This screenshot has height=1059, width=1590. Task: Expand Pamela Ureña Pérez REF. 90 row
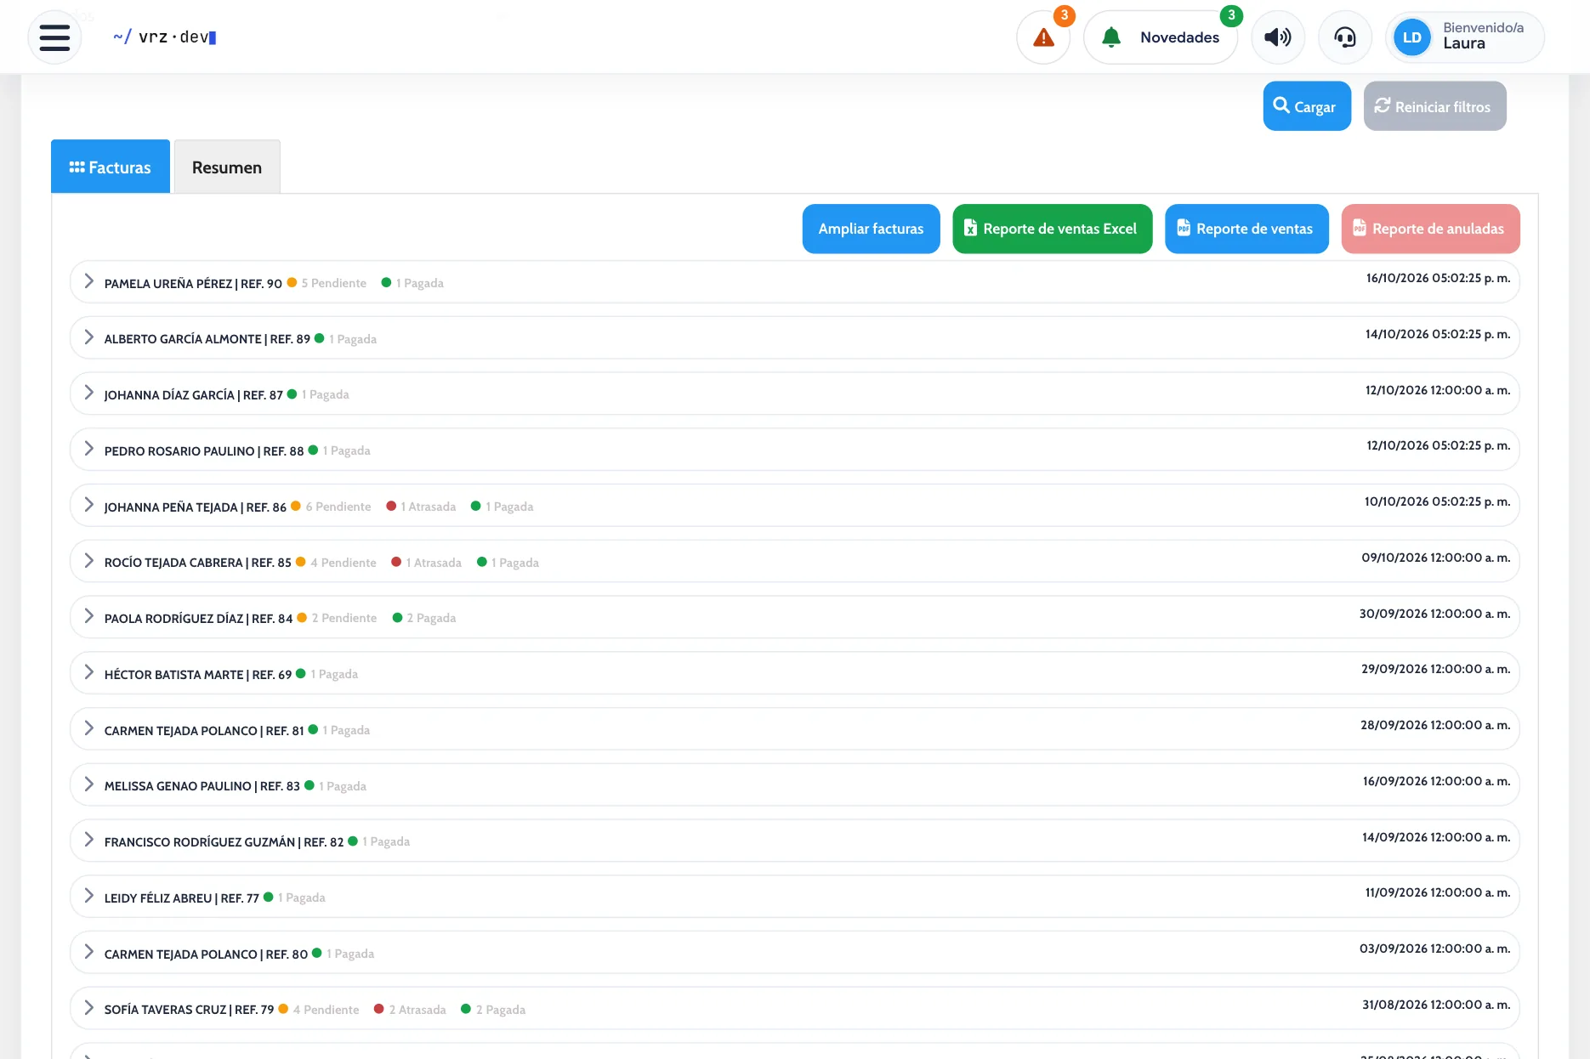pyautogui.click(x=794, y=282)
